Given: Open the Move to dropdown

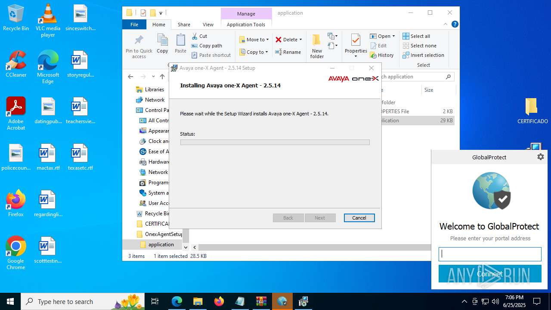Looking at the screenshot, I should point(254,40).
